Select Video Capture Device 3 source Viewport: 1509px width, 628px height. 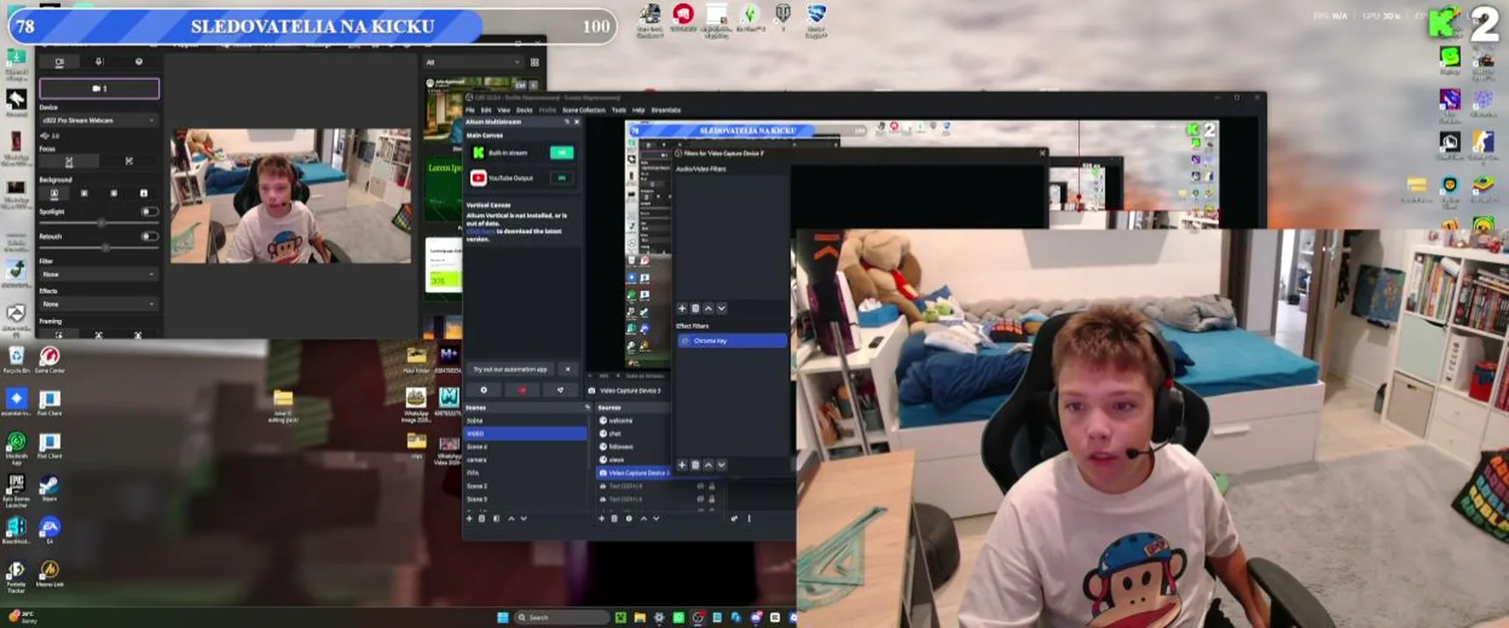632,473
